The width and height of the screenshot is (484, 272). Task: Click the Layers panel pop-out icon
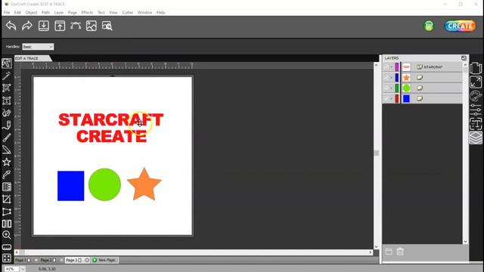464,58
